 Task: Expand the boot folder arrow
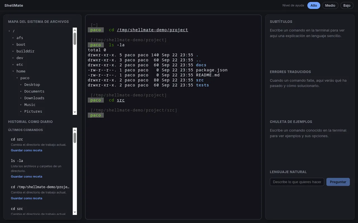pos(13,45)
